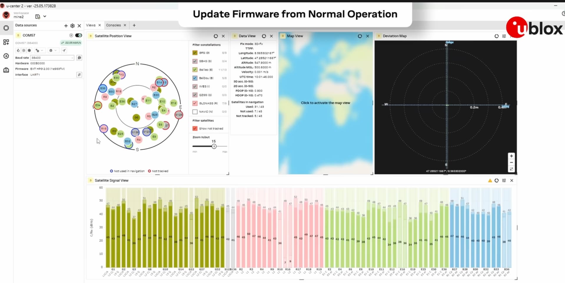Viewport: 565px width, 283px height.
Task: Close the Data sources panel
Action: click(x=79, y=26)
